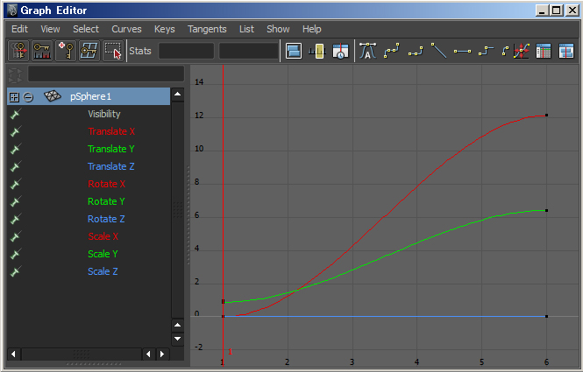Collapse pSphere1 with the minus circle
Image resolution: width=583 pixels, height=372 pixels.
tap(28, 97)
